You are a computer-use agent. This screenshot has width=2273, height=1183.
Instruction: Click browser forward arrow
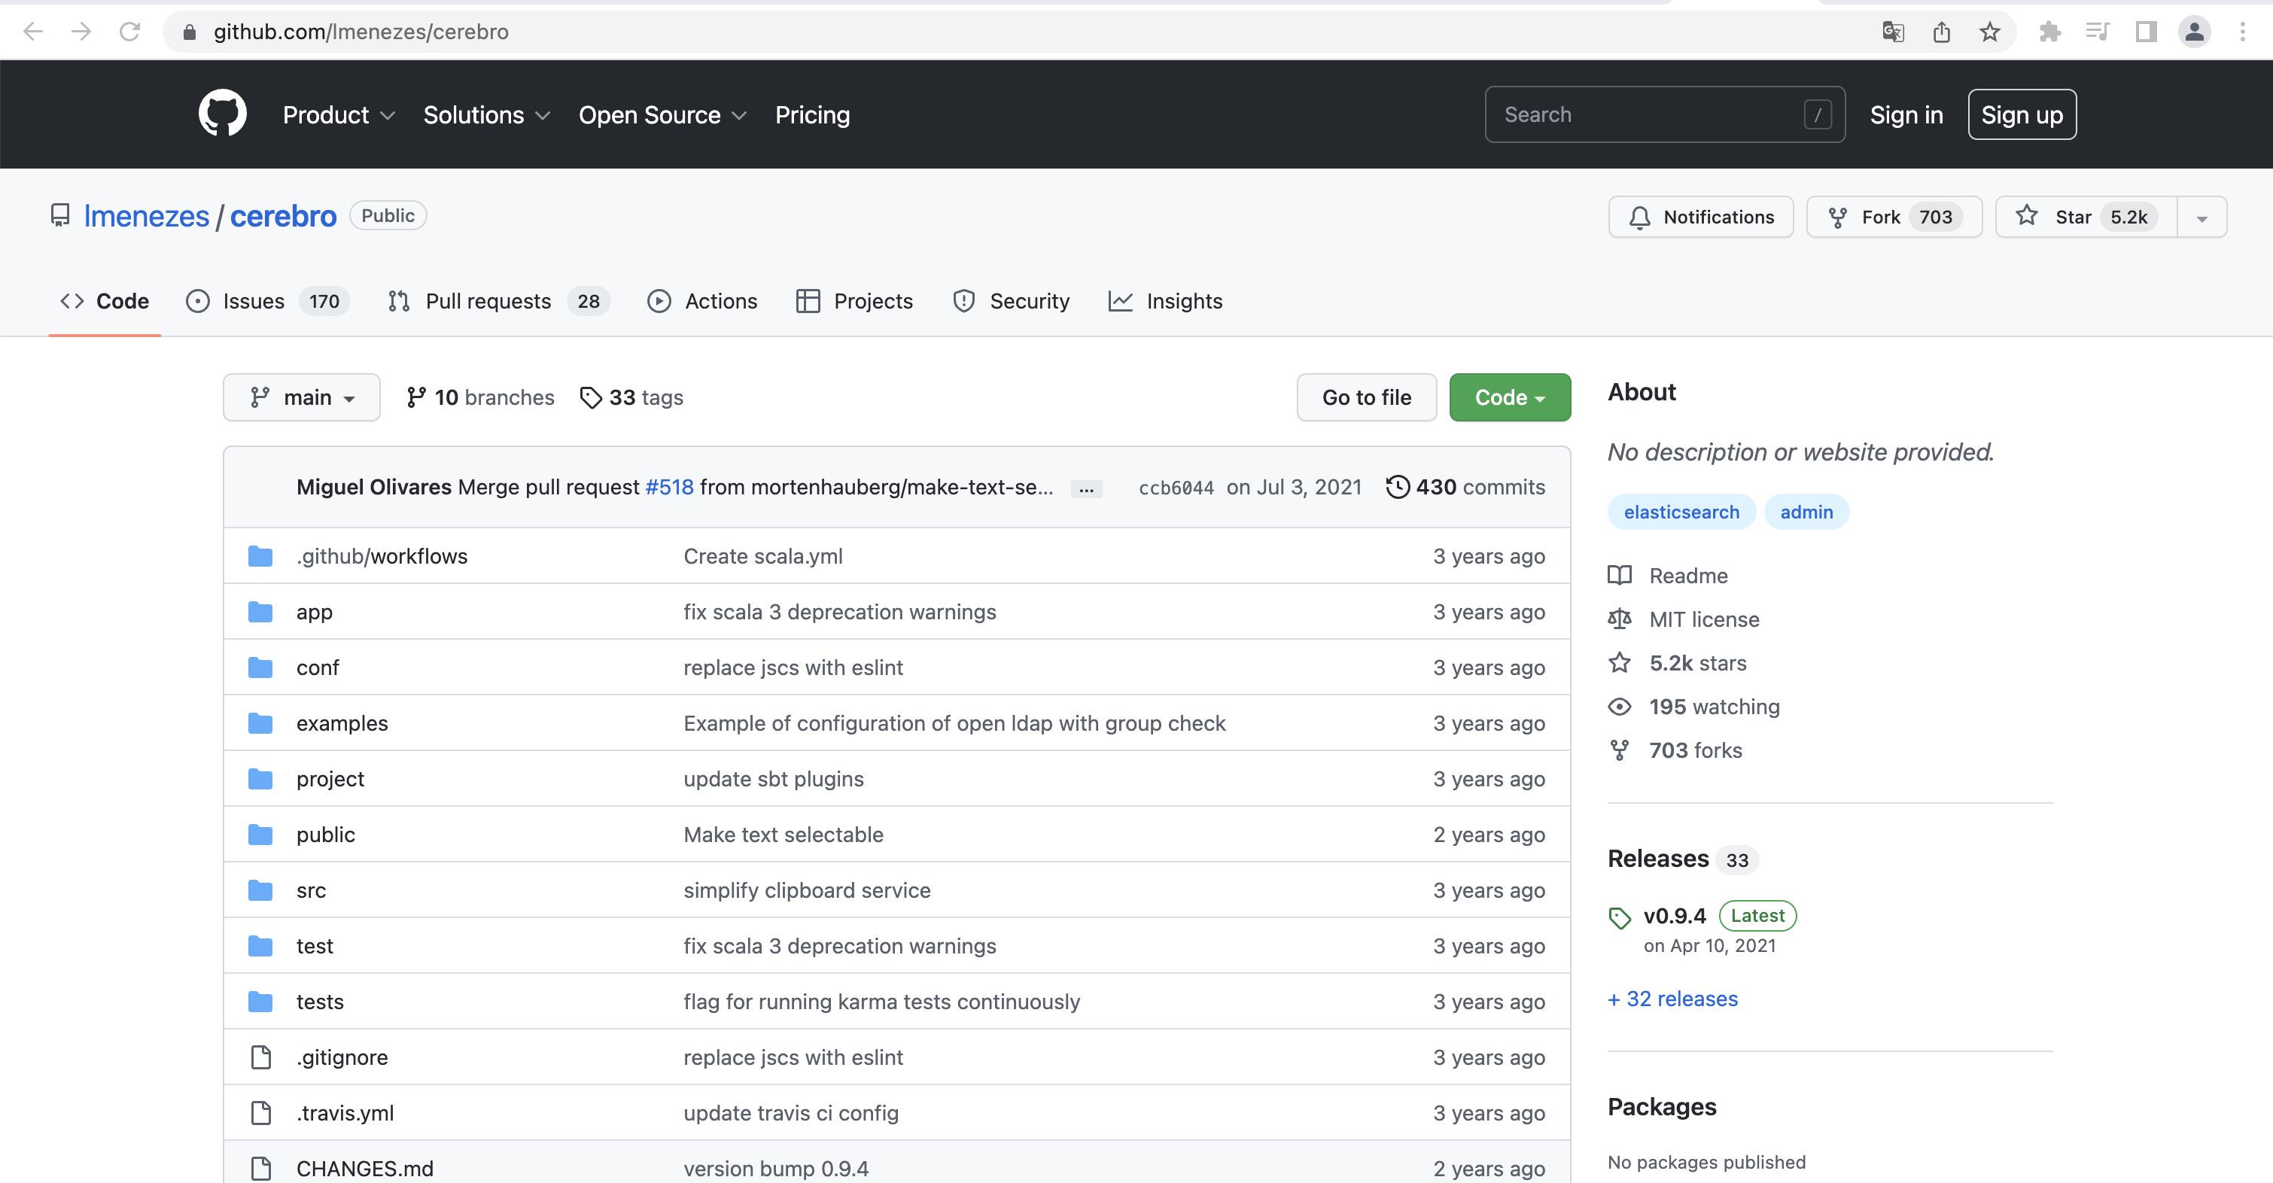81,32
